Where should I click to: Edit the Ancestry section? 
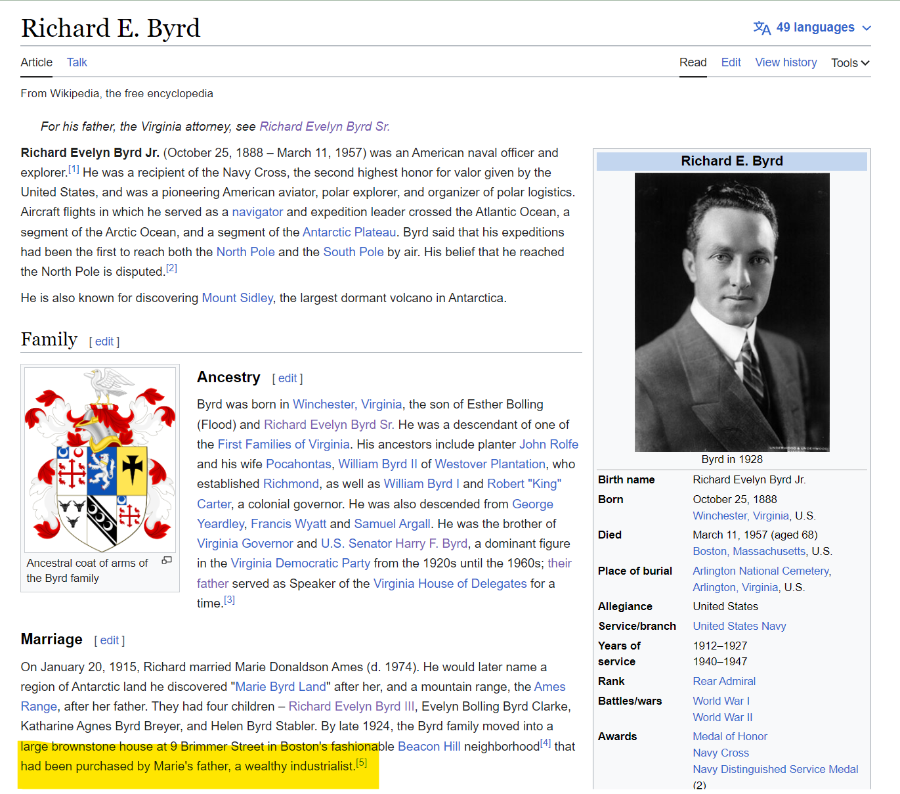(288, 378)
